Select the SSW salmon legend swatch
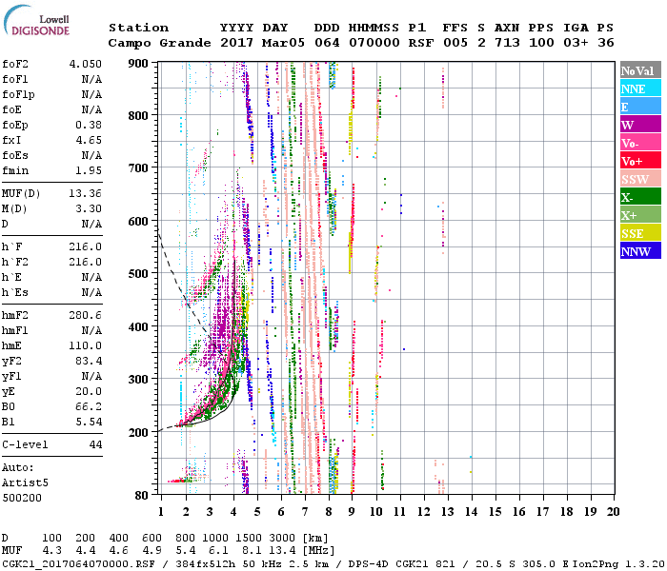 [x=640, y=179]
